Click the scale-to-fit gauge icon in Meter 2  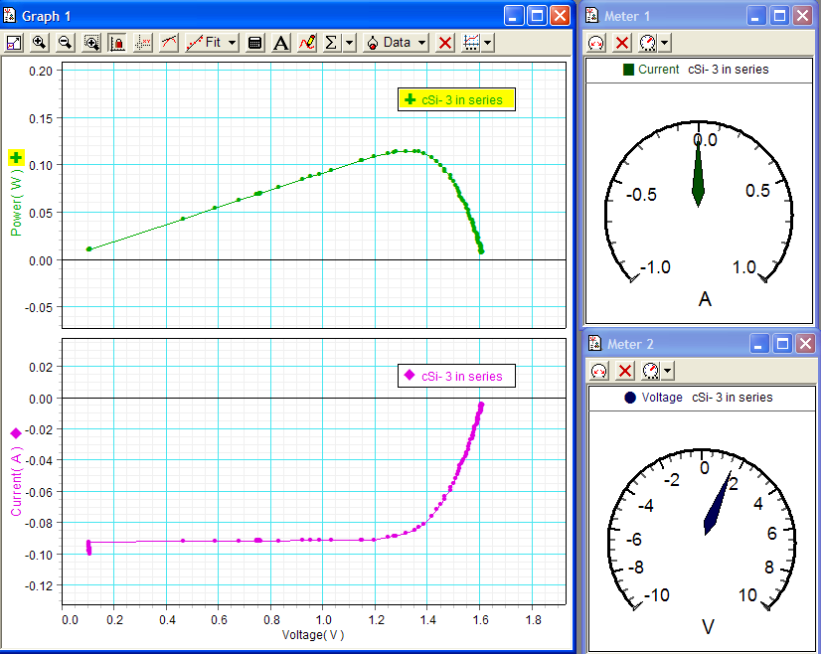(x=598, y=371)
